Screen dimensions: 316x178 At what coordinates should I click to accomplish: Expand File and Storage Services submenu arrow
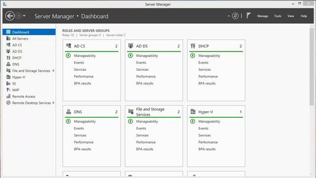[x=53, y=71]
